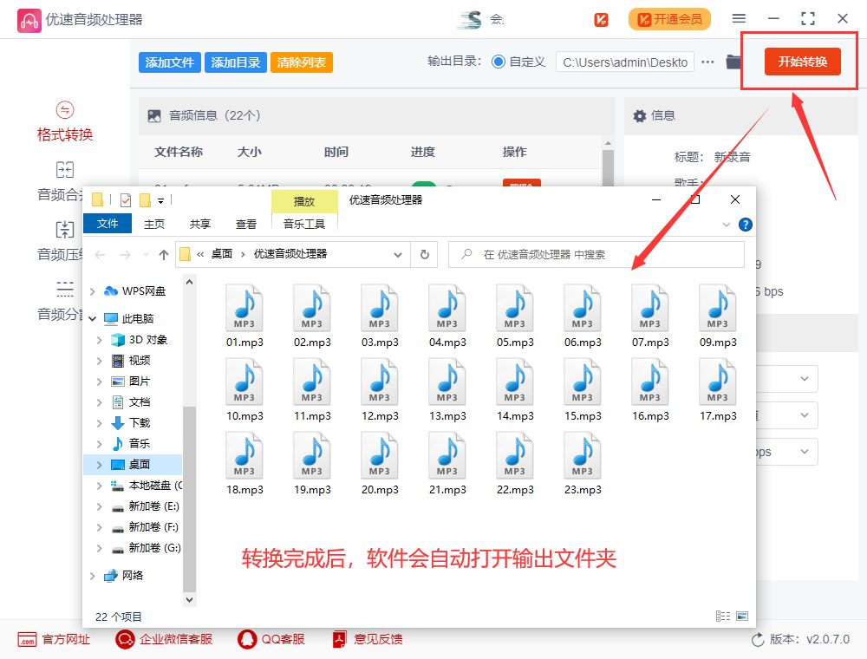Select 下载 in the navigation tree

(140, 423)
